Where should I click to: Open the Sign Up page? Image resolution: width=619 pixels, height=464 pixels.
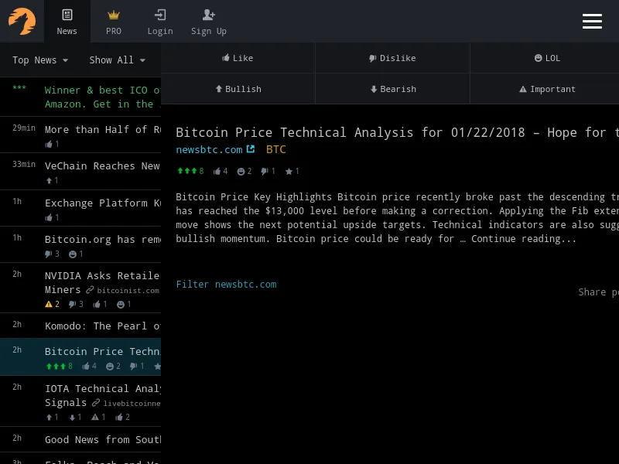coord(208,22)
